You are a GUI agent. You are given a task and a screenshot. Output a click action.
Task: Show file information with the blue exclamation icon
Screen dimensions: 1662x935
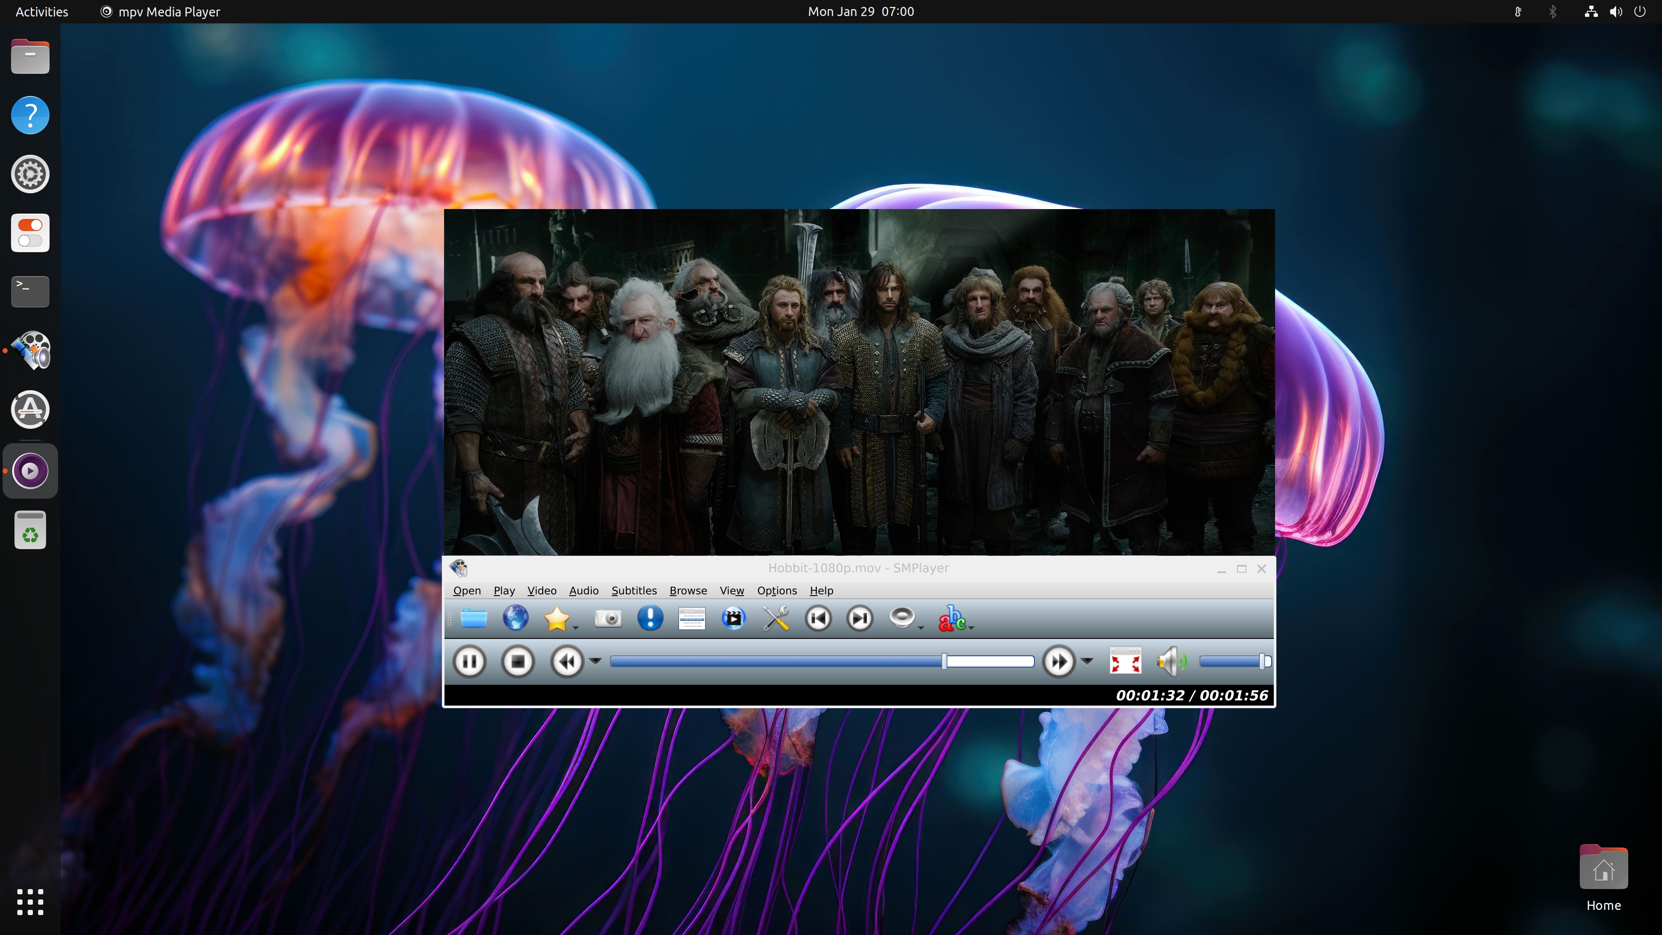point(650,618)
